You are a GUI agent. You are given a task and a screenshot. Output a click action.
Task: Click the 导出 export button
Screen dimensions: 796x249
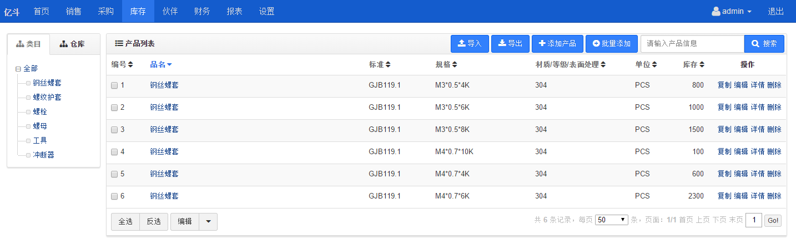pos(510,44)
